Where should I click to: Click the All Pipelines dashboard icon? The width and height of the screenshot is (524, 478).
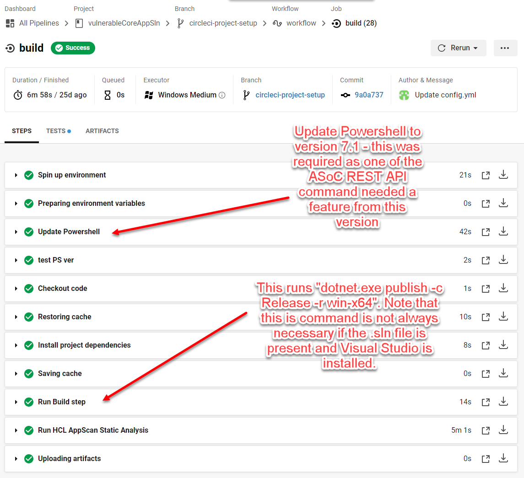click(10, 23)
